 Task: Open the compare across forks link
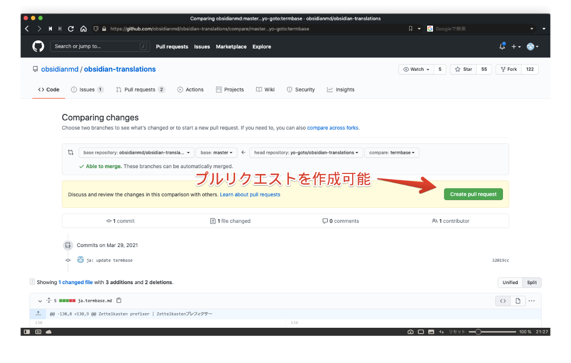click(333, 128)
